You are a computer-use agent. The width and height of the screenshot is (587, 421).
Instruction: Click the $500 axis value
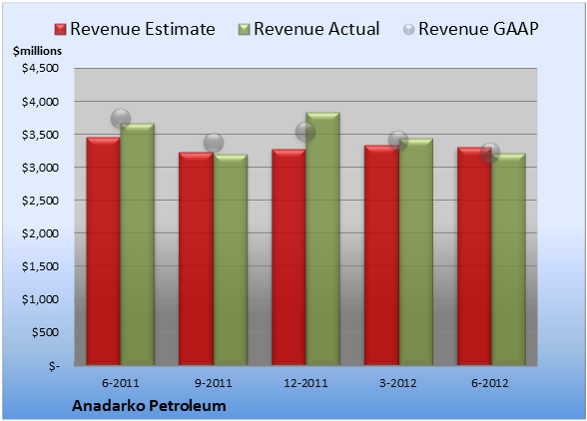[45, 332]
